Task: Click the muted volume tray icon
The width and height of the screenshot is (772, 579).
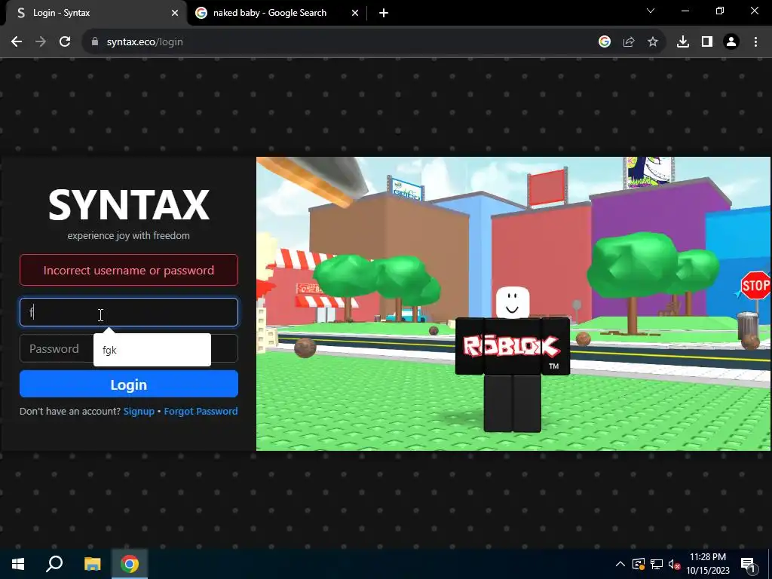Action: click(674, 564)
